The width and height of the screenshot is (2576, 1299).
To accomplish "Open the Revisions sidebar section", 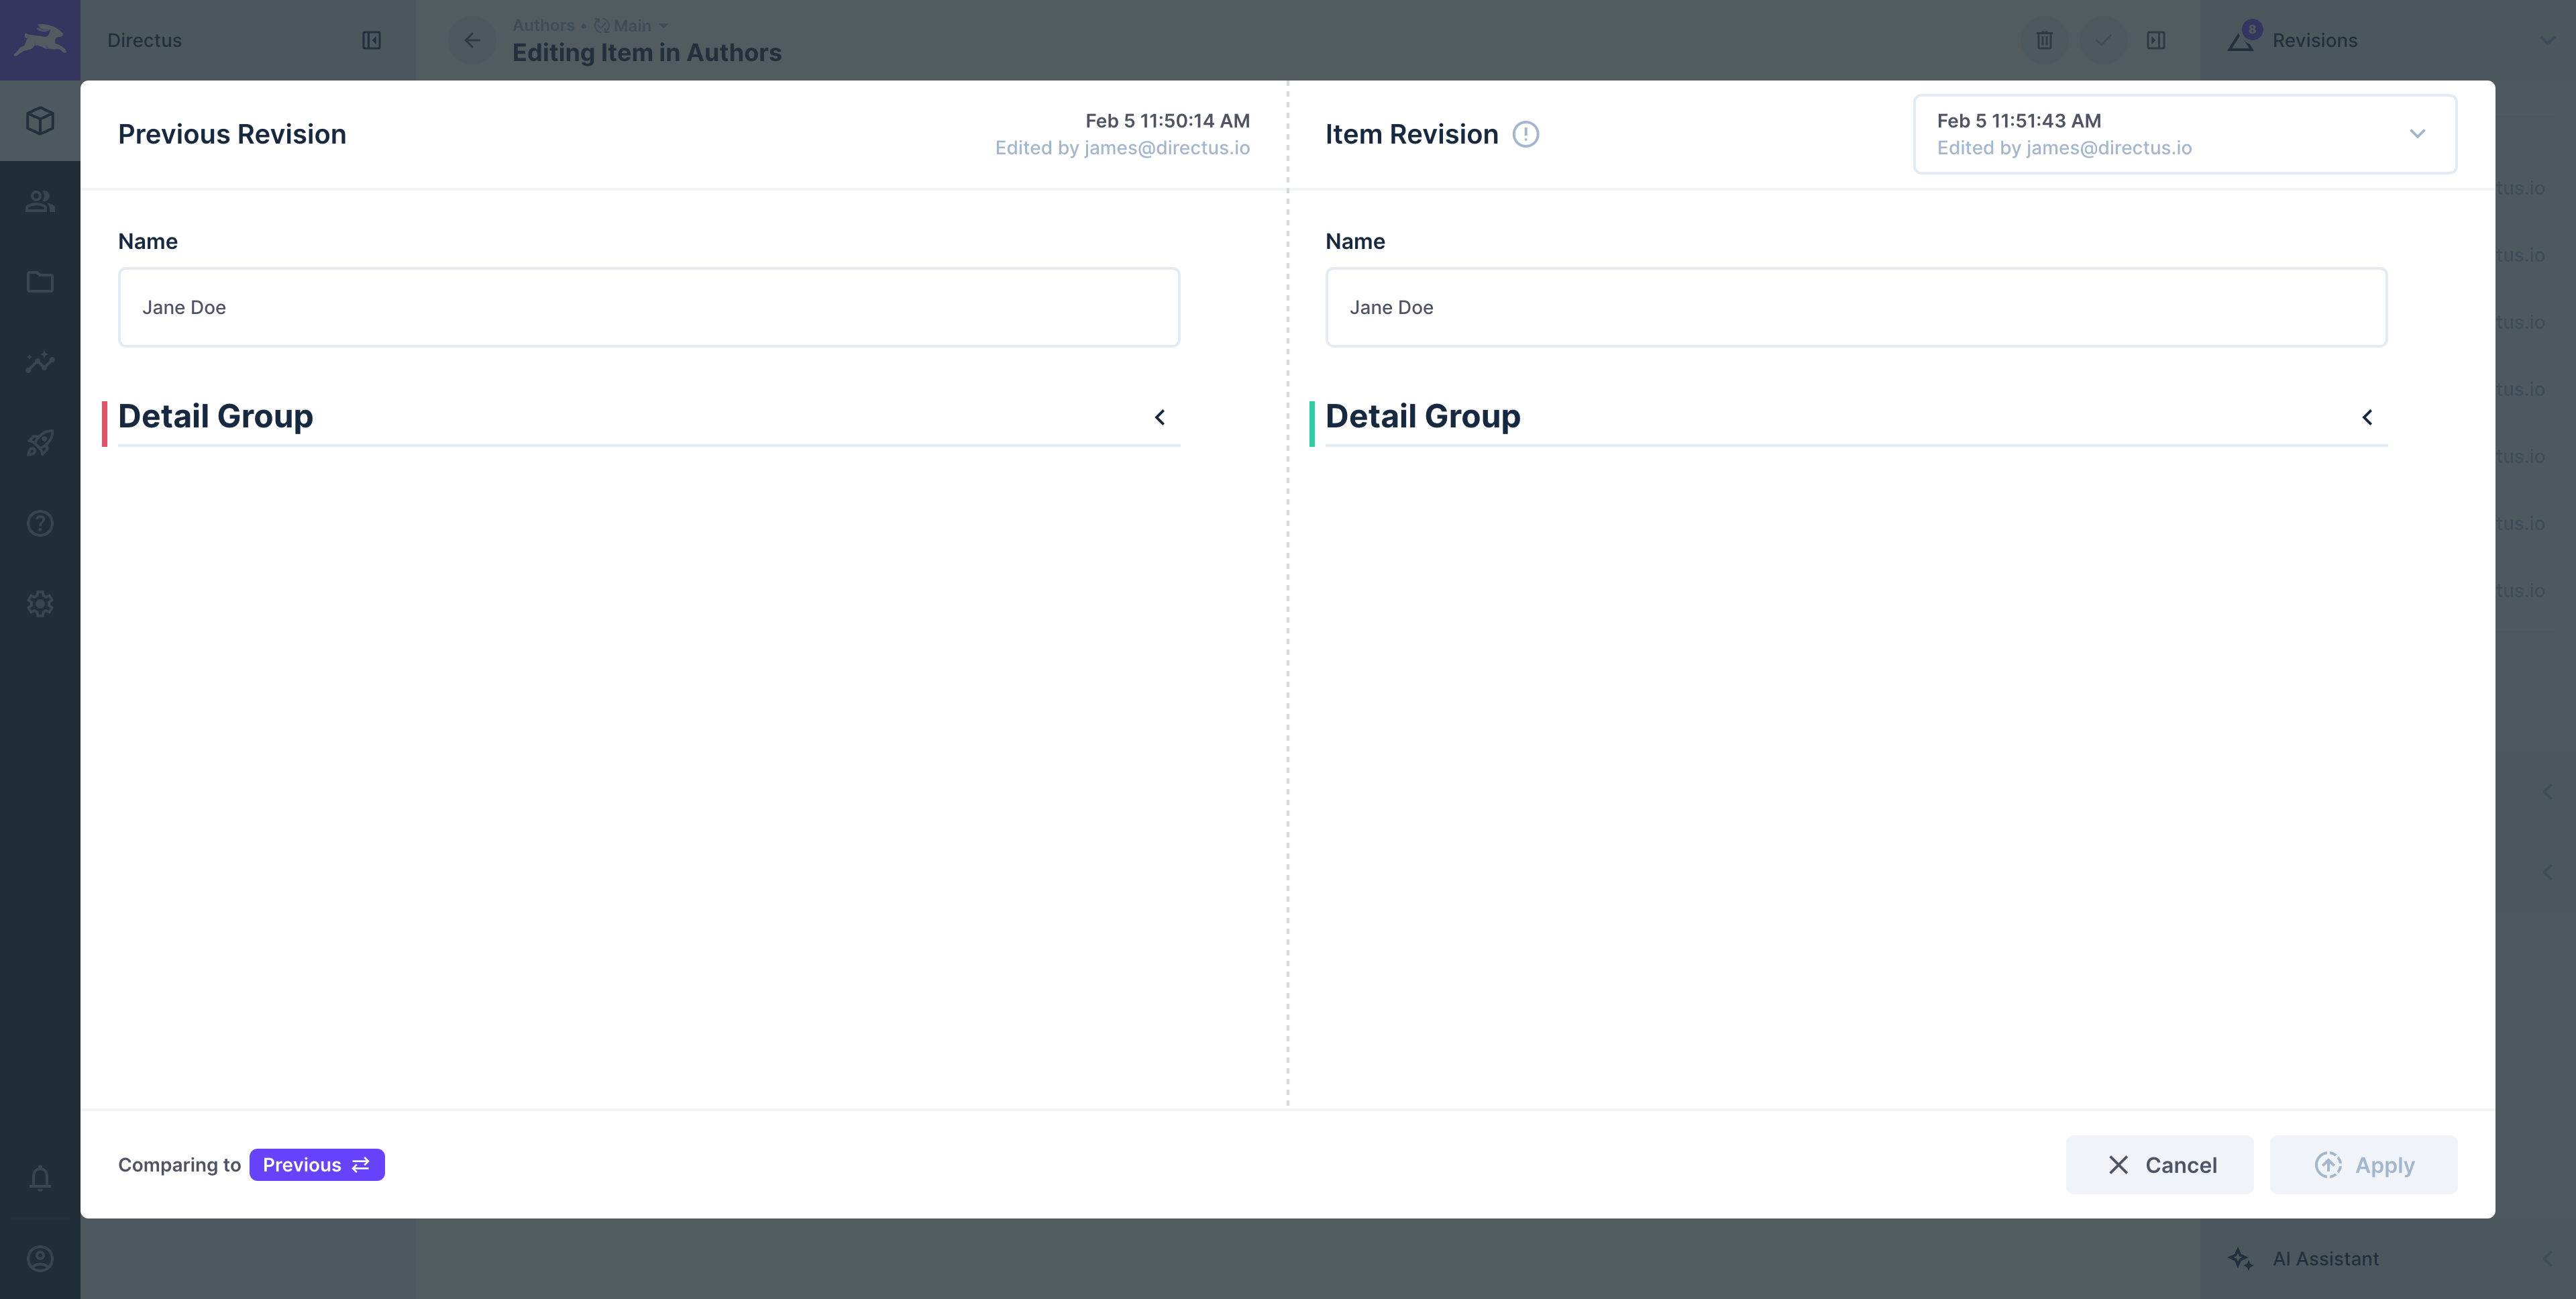I will (x=2314, y=40).
